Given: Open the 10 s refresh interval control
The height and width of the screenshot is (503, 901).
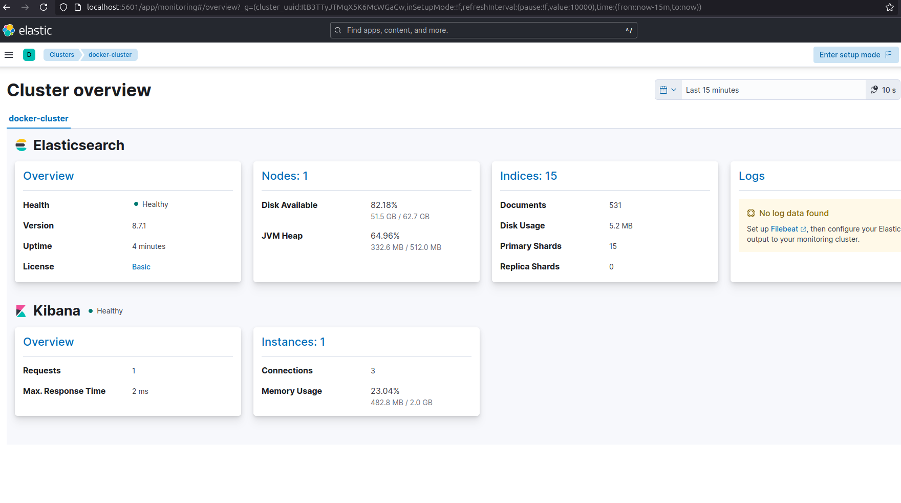Looking at the screenshot, I should (883, 90).
